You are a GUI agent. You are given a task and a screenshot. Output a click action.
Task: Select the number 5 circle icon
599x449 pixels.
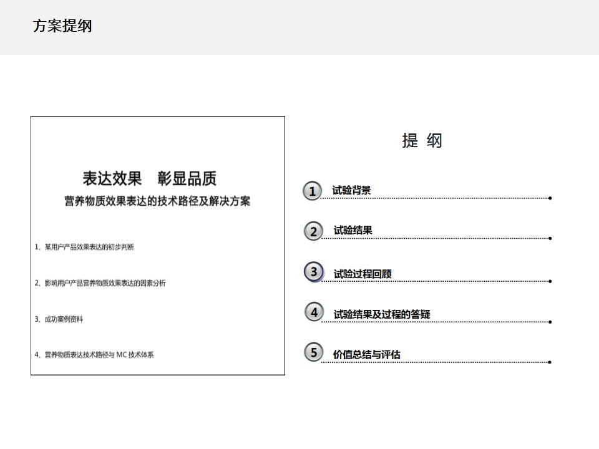(314, 352)
